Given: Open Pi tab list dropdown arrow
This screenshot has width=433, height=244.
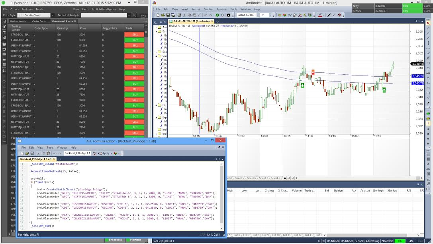Looking at the screenshot, I should pyautogui.click(x=146, y=21).
